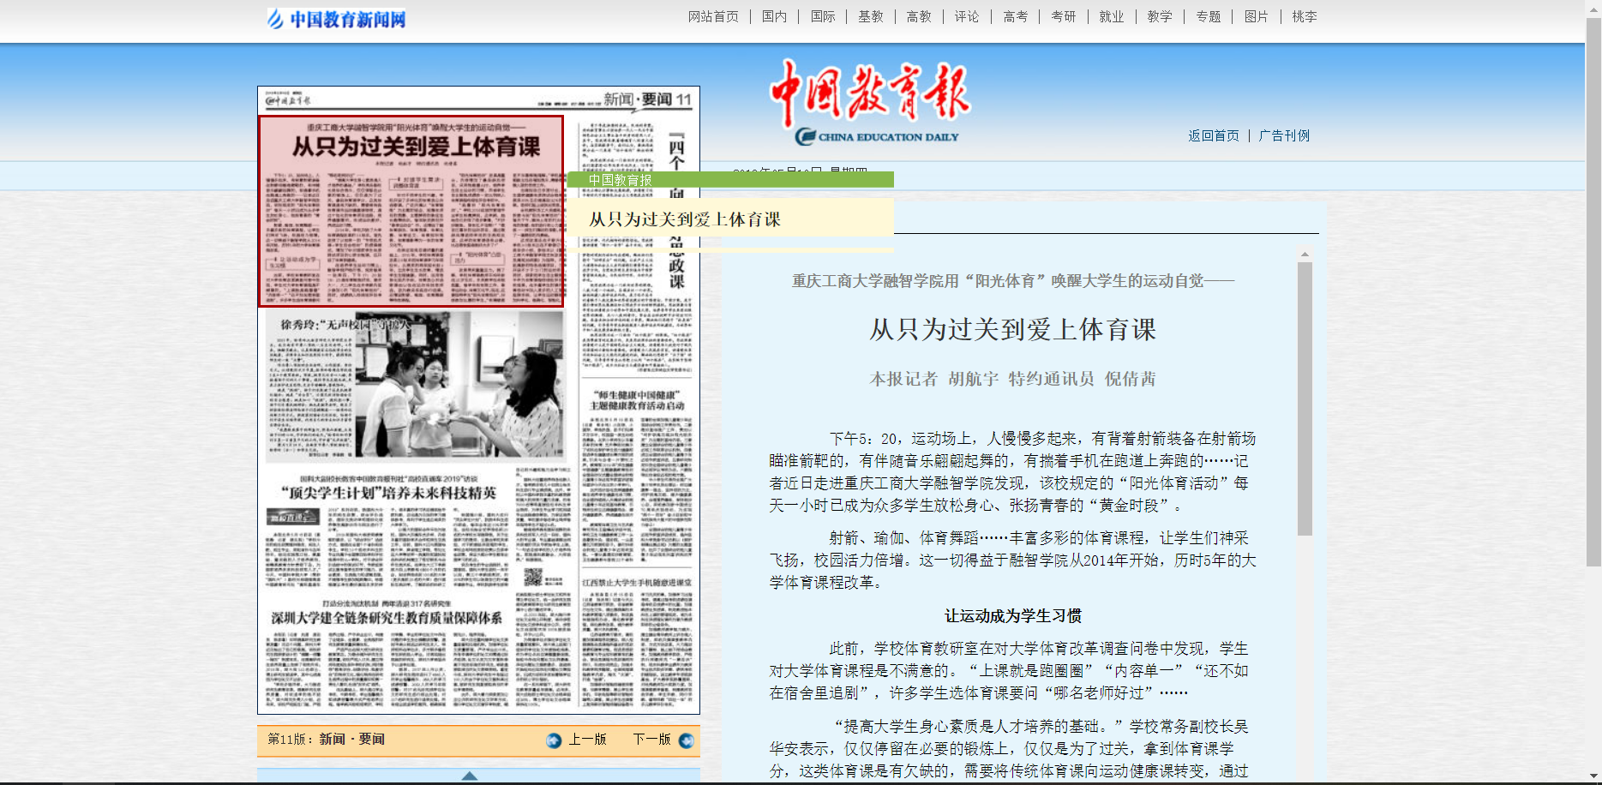Click the article pane scroll-up arrow
Screen dimensions: 1602x785
1304,255
